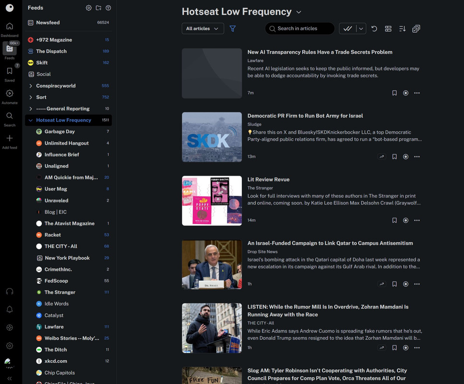Viewport: 464px width, 384px height.
Task: Toggle read status on Democratic PR Firm article
Action: 406,156
